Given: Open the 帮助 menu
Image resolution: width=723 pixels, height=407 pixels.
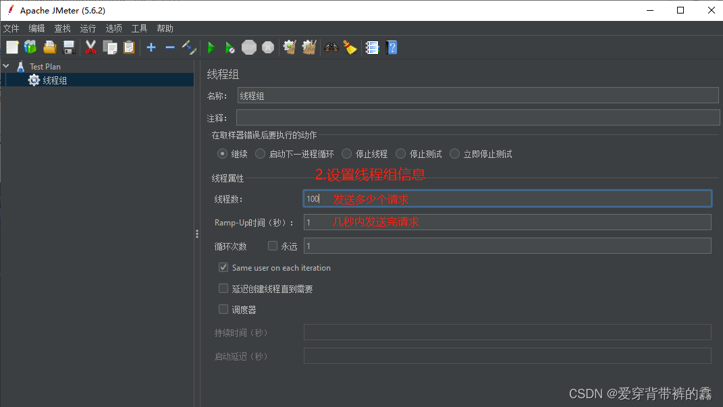Looking at the screenshot, I should click(x=165, y=28).
